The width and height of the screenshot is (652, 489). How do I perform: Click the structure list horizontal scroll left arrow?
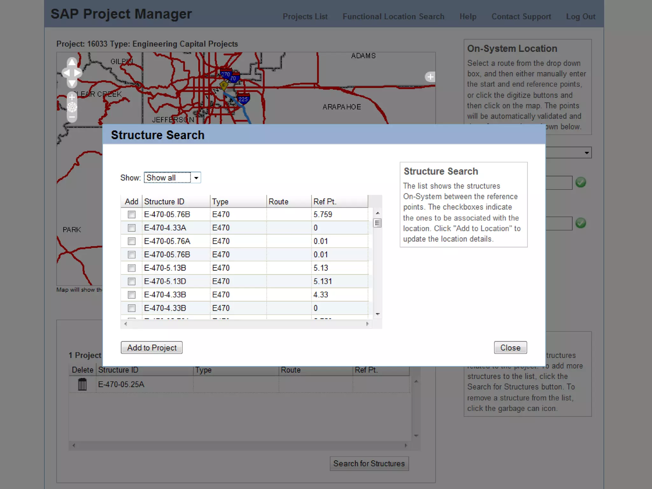point(125,324)
